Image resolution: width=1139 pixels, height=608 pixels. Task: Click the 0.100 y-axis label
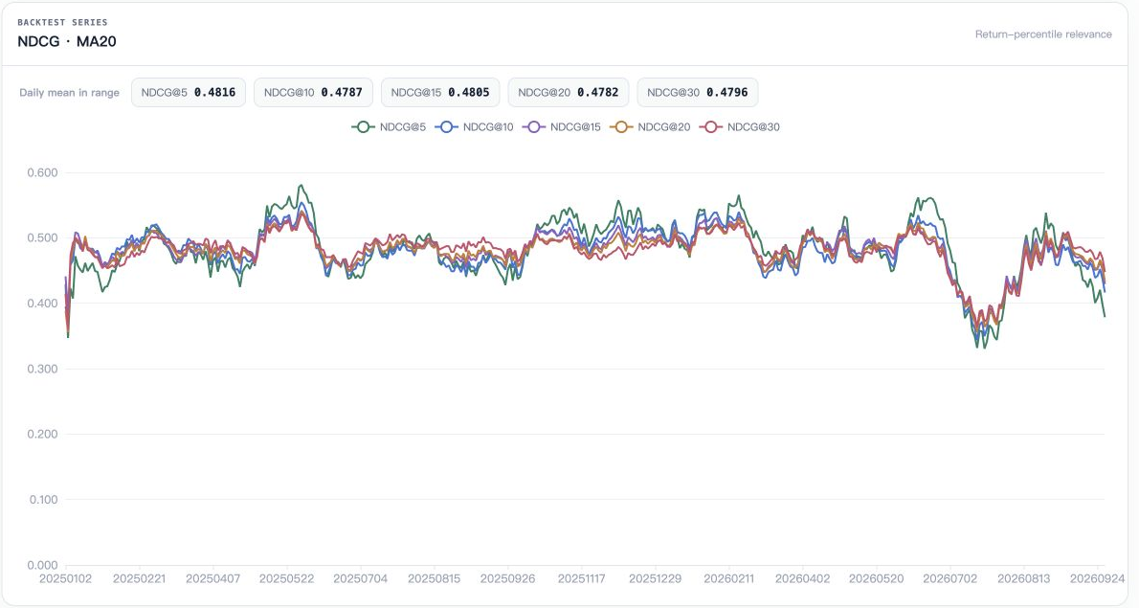[42, 500]
